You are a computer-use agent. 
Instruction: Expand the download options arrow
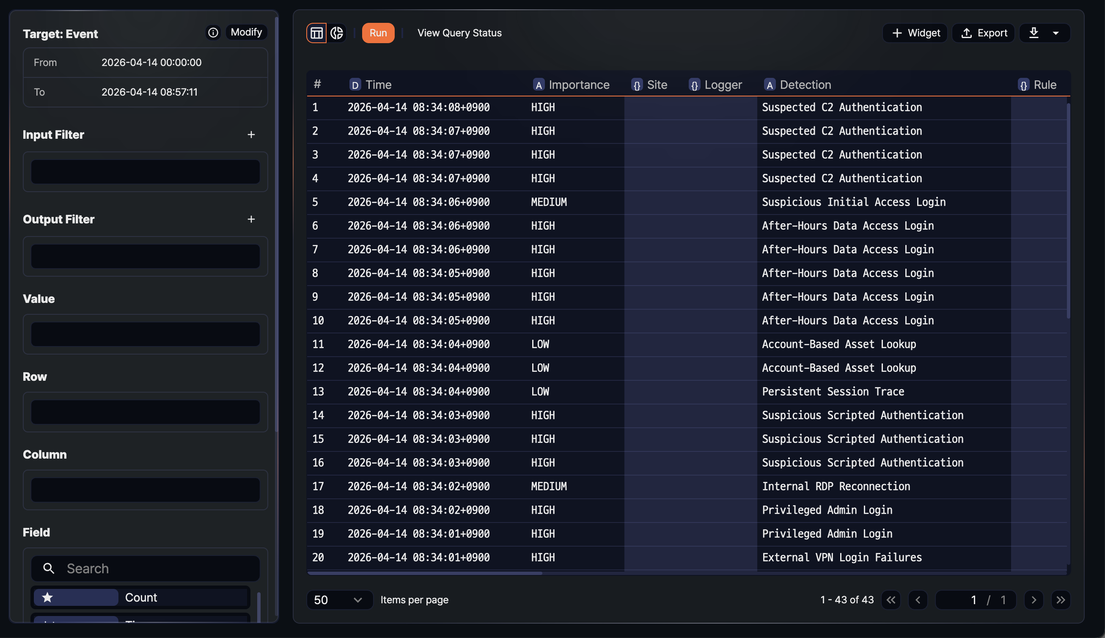(1056, 33)
